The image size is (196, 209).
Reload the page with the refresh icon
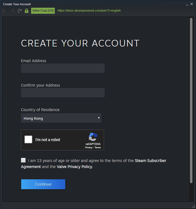20,11
